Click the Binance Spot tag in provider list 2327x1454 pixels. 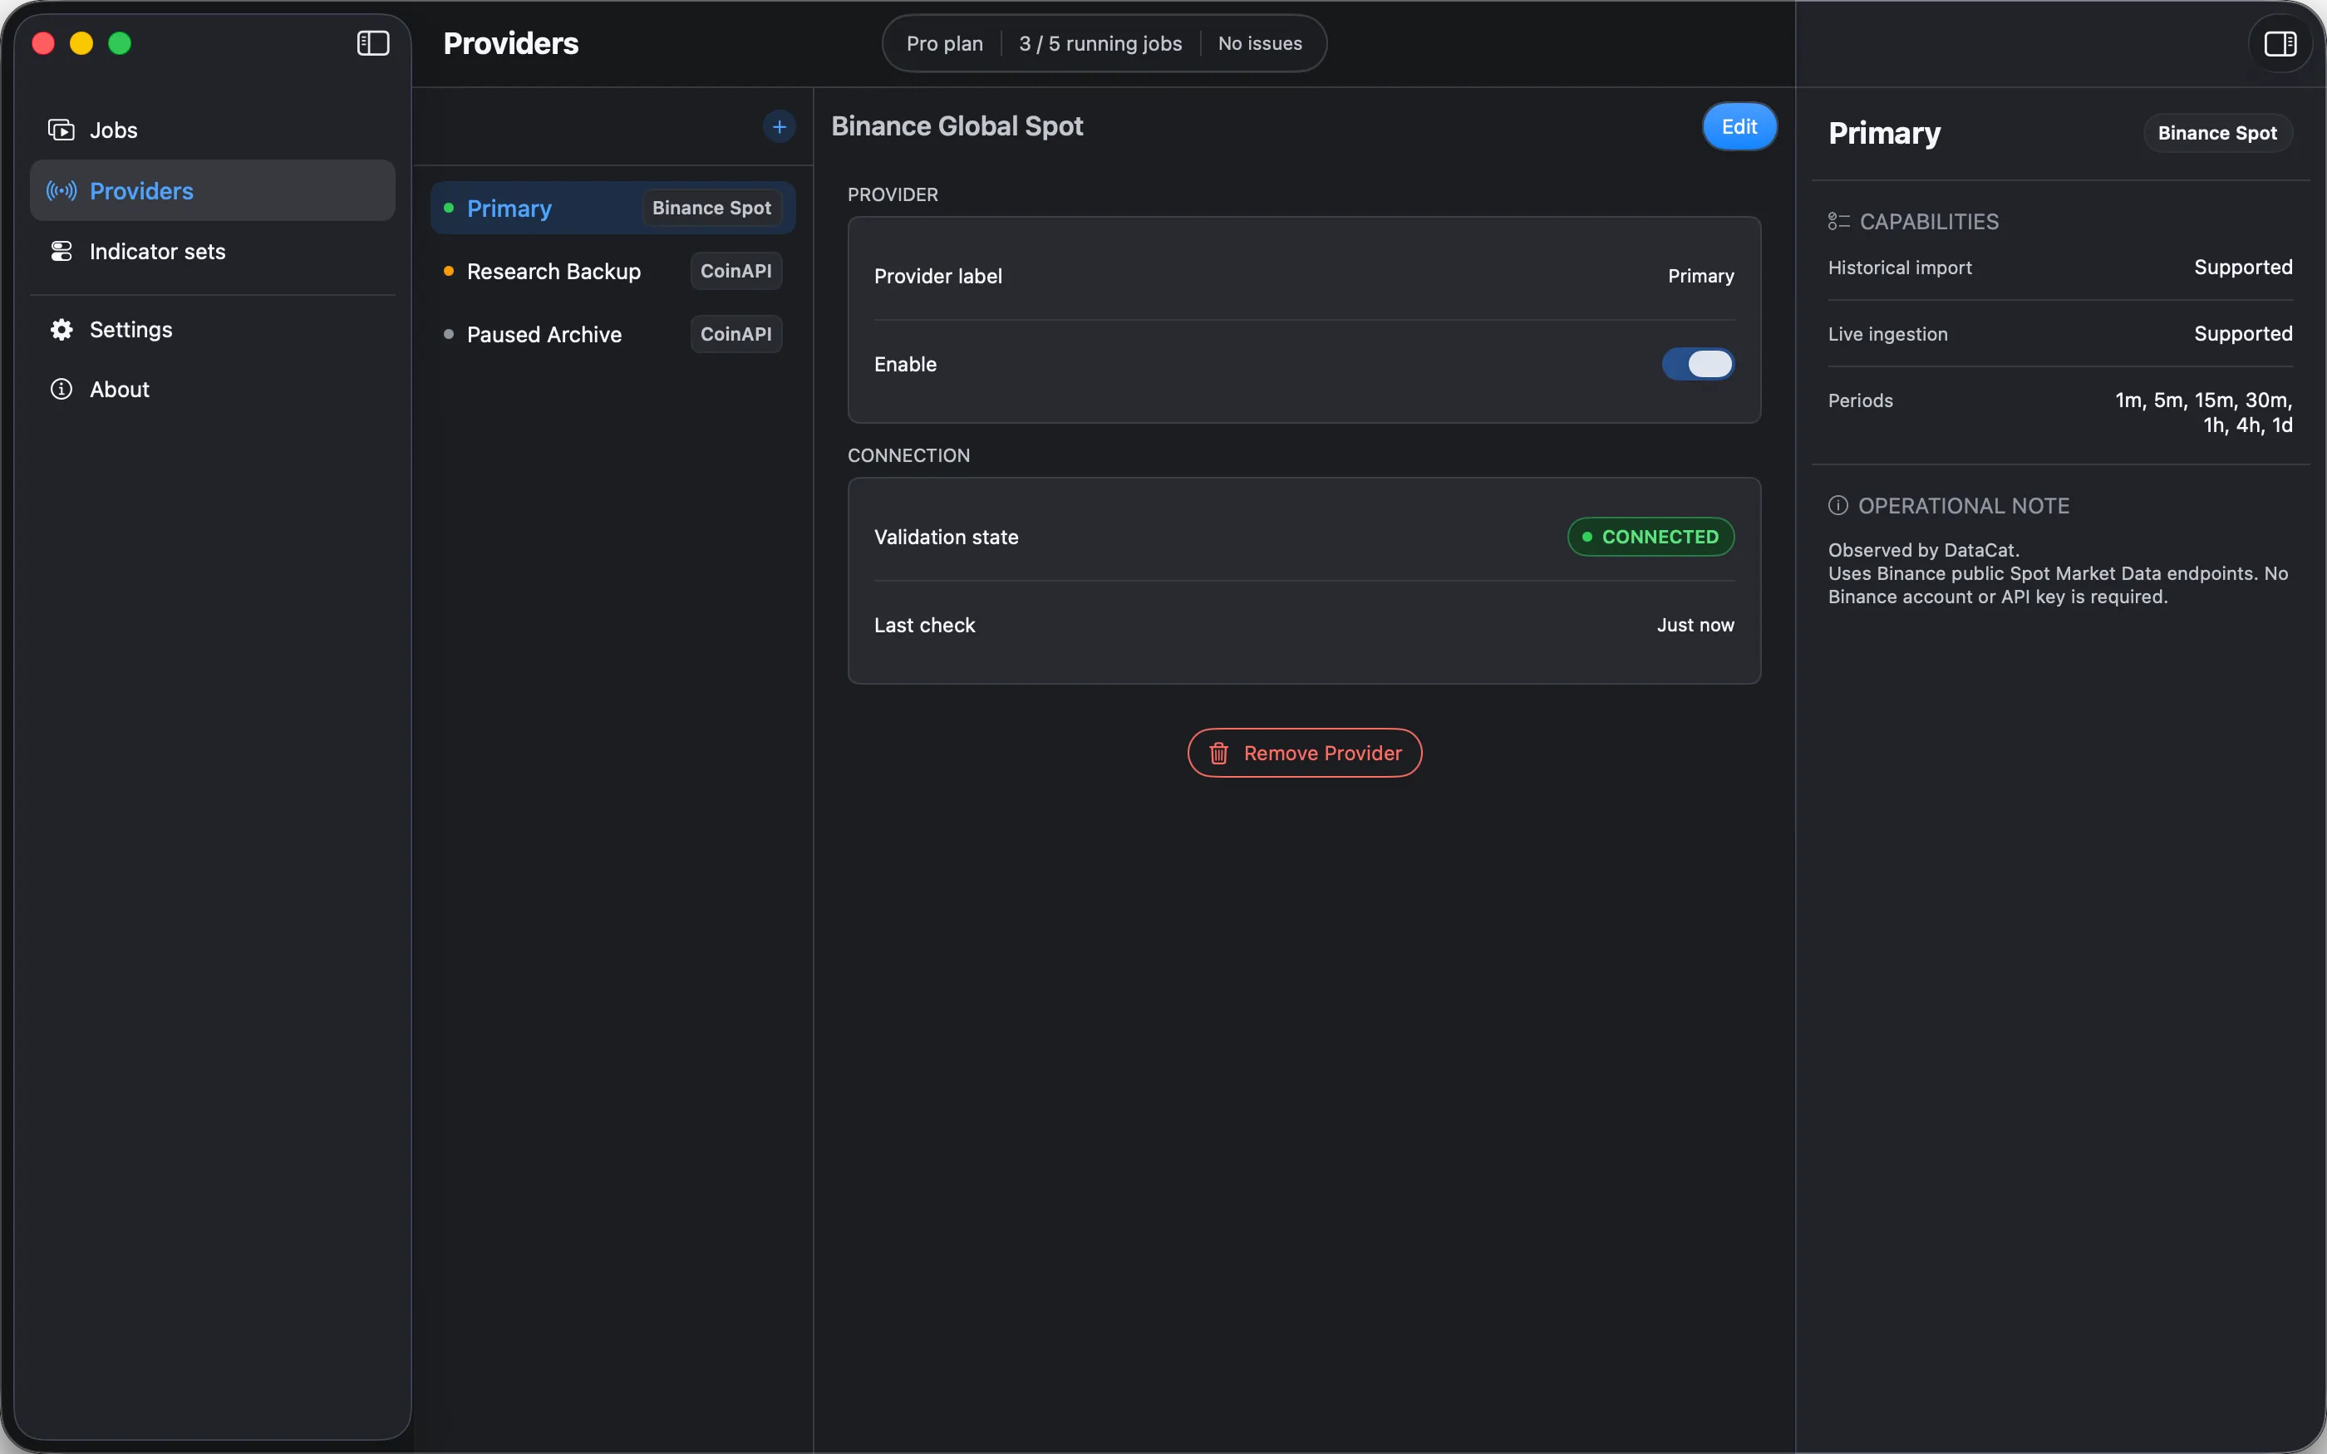click(711, 208)
